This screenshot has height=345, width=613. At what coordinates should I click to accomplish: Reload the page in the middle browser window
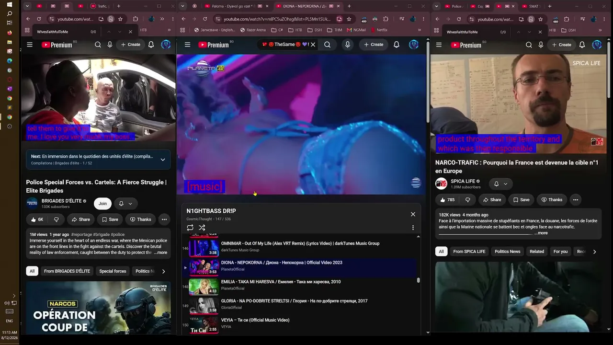click(205, 19)
